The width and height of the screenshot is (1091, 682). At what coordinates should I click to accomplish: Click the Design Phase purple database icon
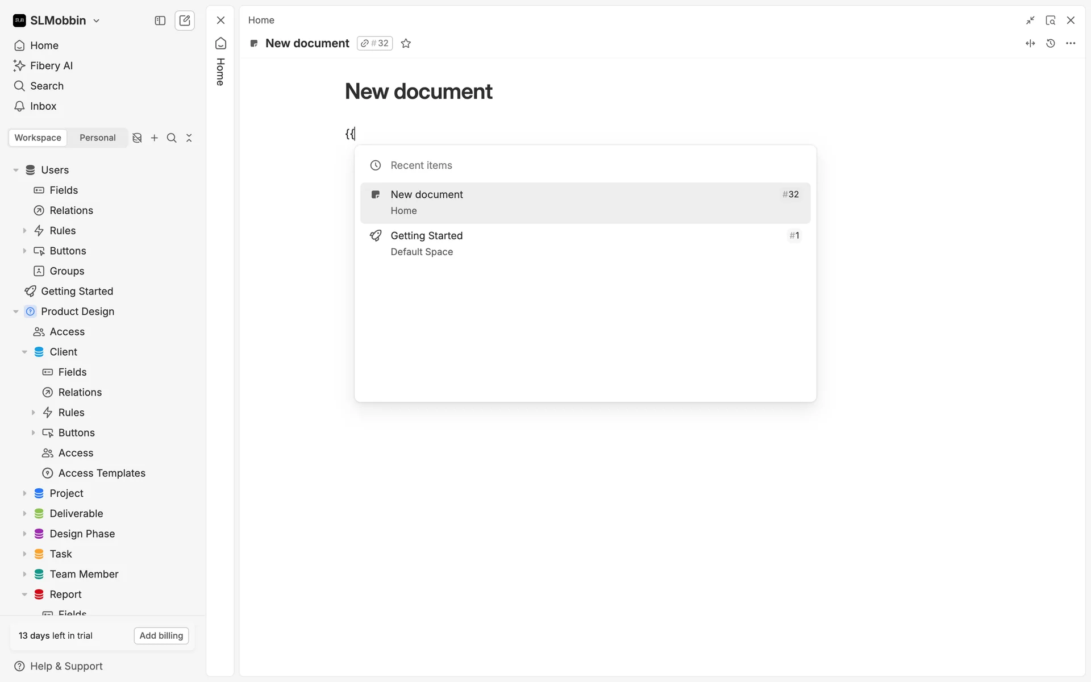pos(39,534)
